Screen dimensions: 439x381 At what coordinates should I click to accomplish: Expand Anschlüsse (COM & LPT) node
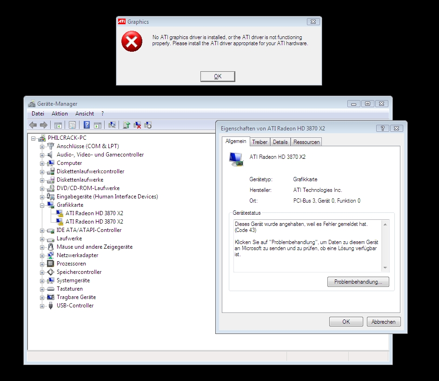tap(42, 147)
